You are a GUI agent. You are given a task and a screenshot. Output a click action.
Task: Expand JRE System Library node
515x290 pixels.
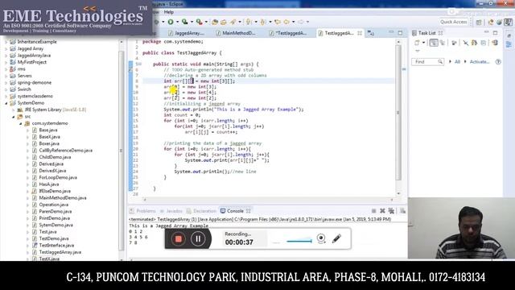[x=14, y=110]
